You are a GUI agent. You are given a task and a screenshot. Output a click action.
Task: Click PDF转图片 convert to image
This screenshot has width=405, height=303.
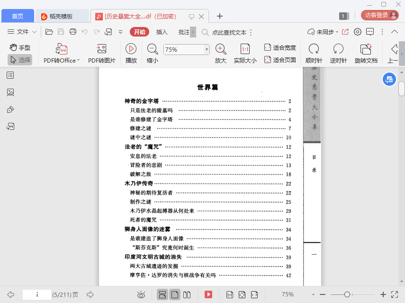click(102, 54)
